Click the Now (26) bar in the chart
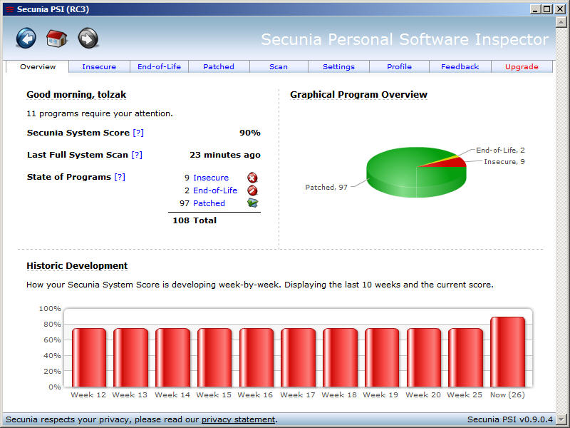The width and height of the screenshot is (570, 428). 507,352
